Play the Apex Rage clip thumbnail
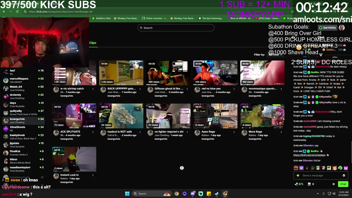 click(x=215, y=116)
